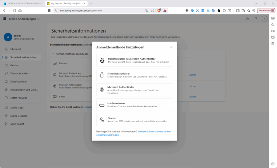Select the Hardwaretoken sign-in option
Image resolution: width=277 pixels, height=168 pixels.
coord(134,105)
